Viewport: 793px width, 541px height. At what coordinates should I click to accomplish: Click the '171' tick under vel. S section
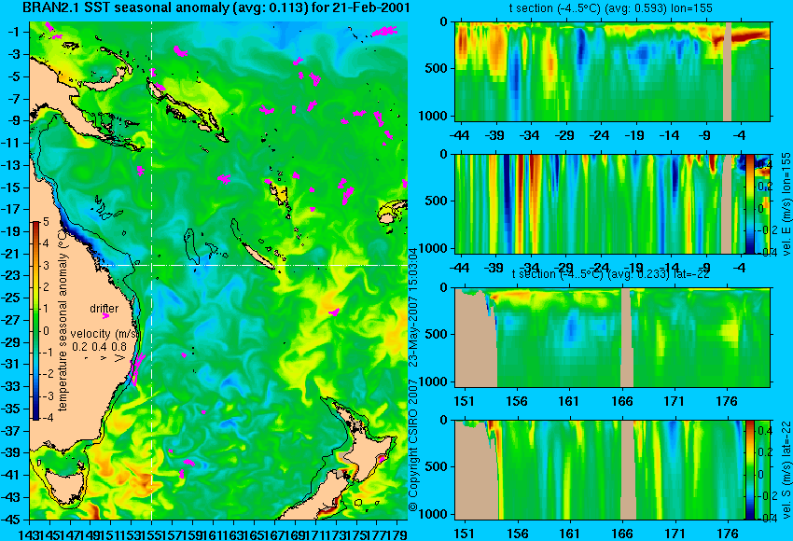pos(675,534)
